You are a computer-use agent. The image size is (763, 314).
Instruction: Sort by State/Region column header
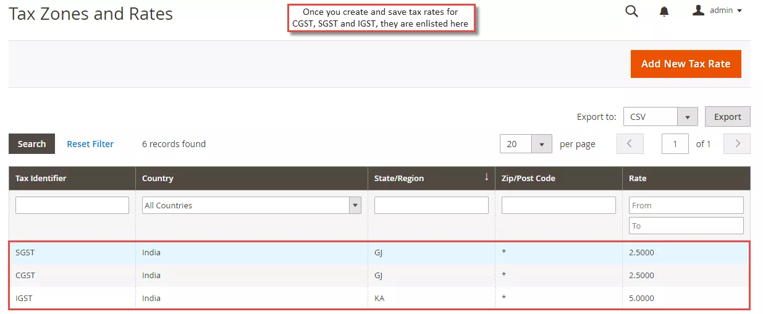click(399, 179)
